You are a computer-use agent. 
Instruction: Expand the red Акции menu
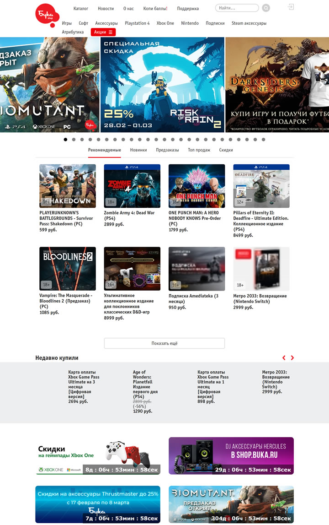click(x=103, y=32)
